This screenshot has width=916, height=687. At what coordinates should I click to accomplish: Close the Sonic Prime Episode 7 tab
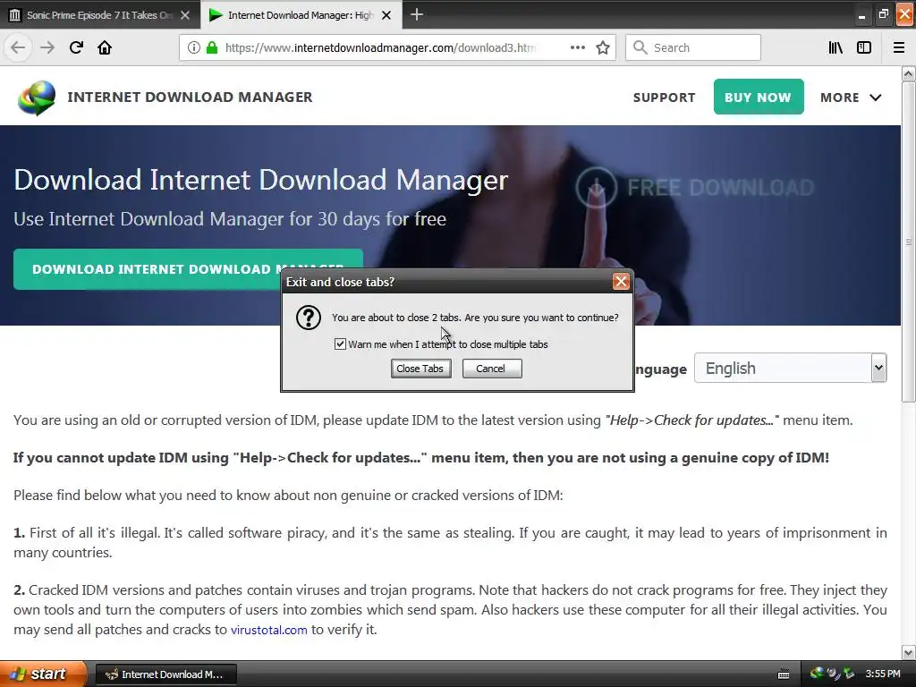[185, 15]
